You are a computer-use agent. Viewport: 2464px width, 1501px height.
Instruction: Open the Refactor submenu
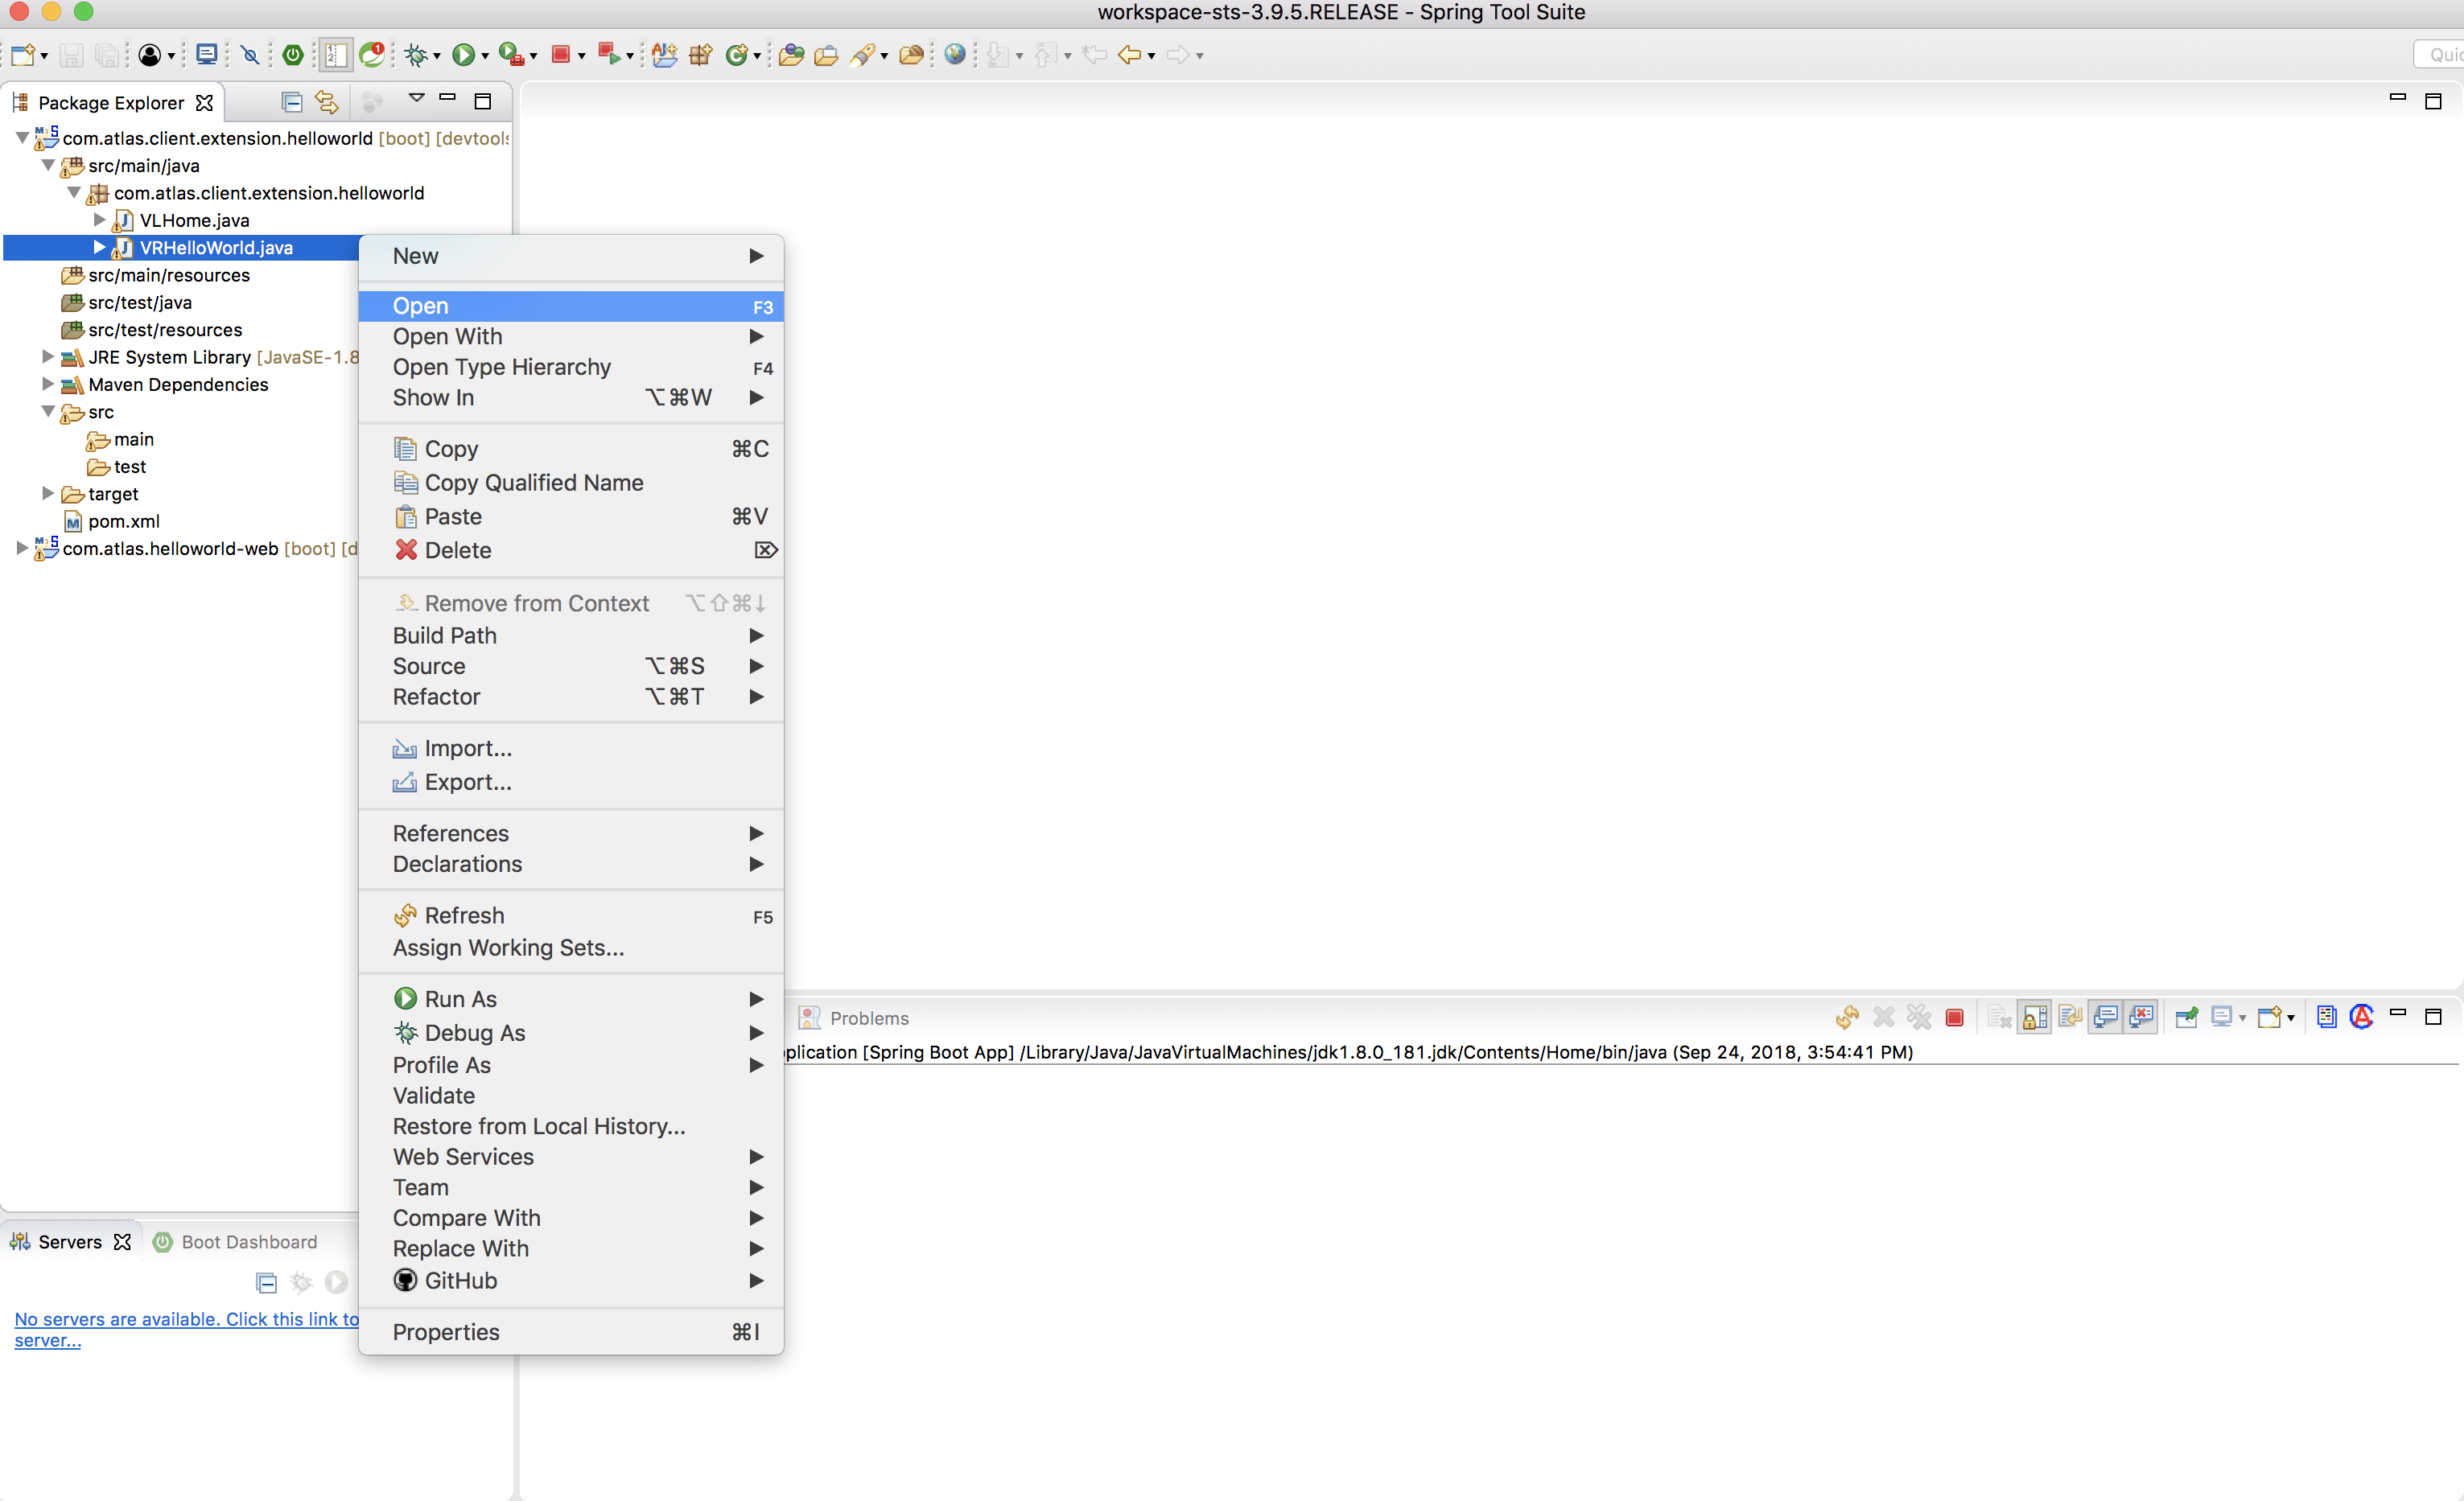click(571, 697)
